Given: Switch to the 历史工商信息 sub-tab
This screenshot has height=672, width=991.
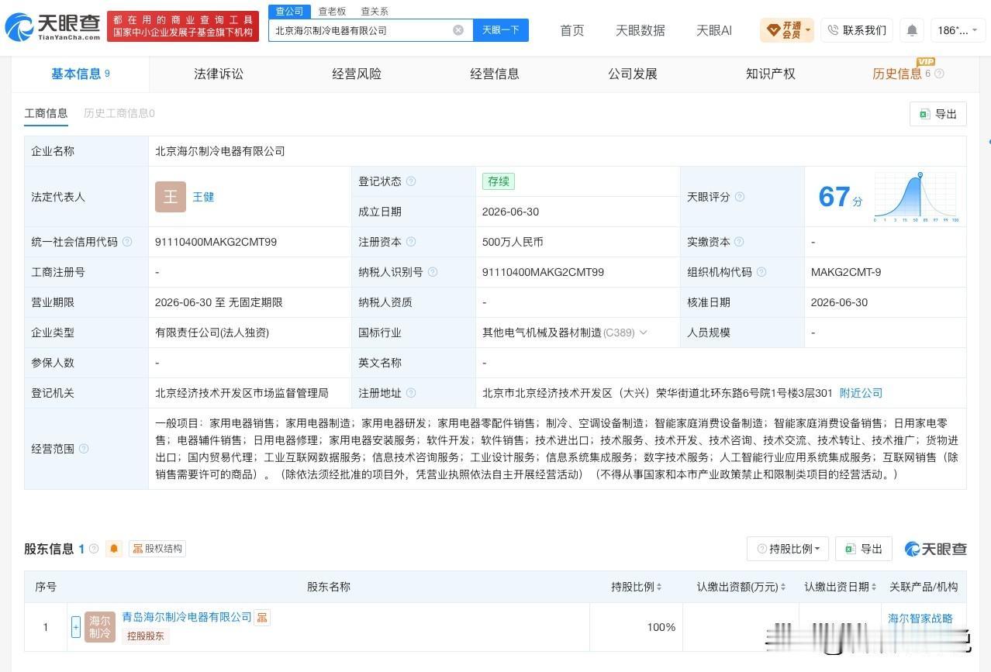Looking at the screenshot, I should (119, 113).
